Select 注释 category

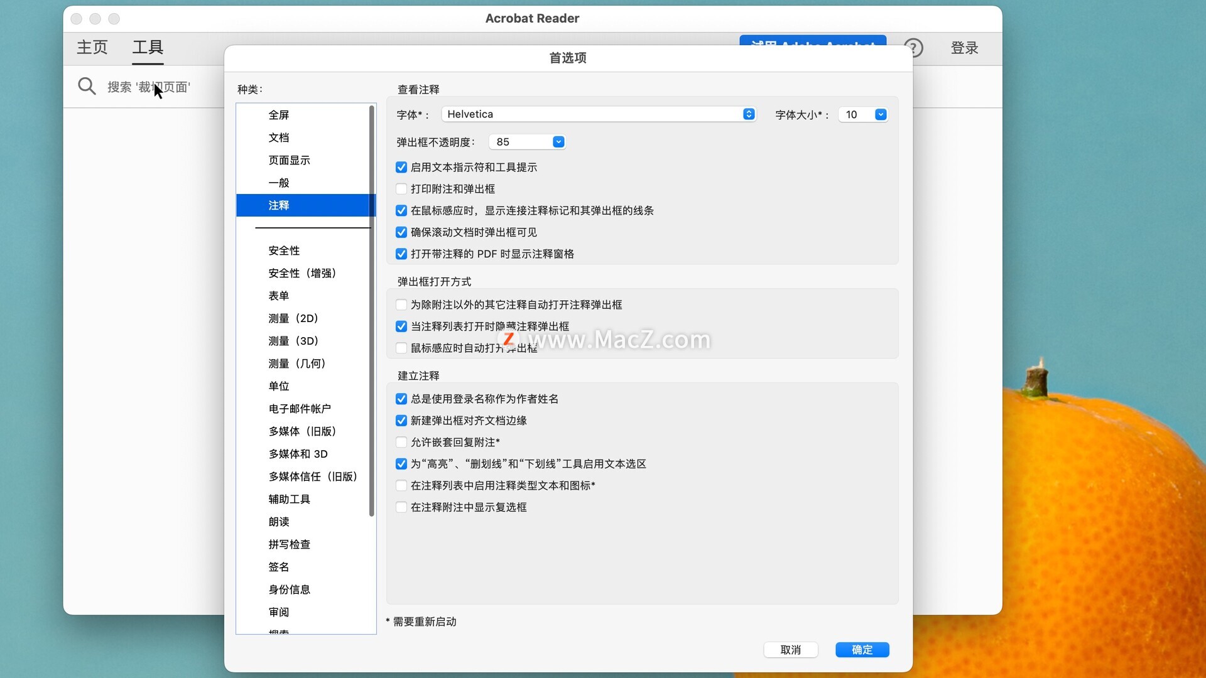click(303, 205)
